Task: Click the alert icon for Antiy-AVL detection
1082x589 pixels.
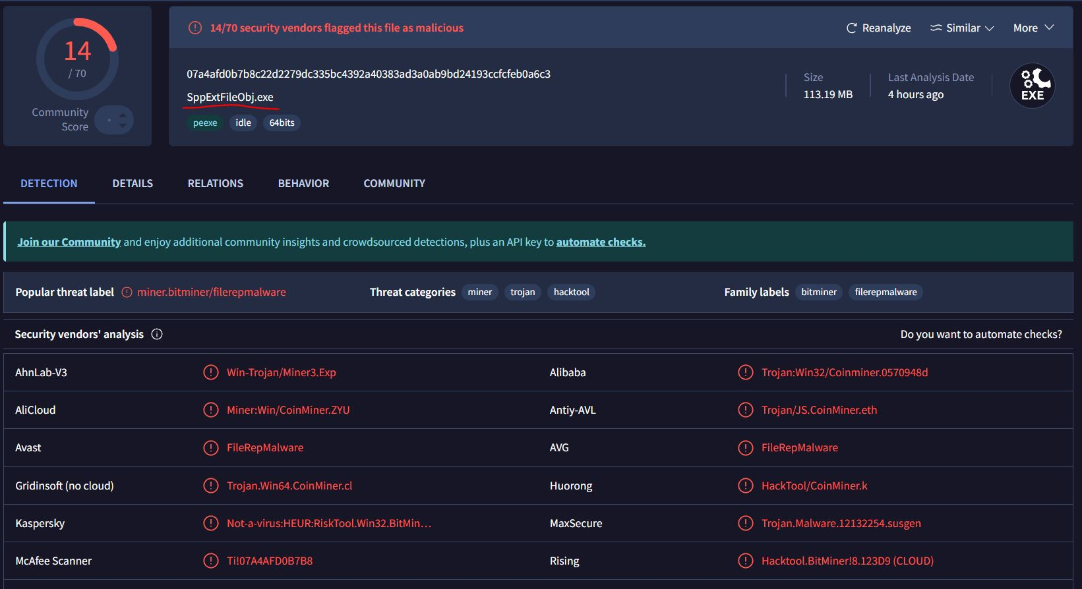Action: click(745, 410)
